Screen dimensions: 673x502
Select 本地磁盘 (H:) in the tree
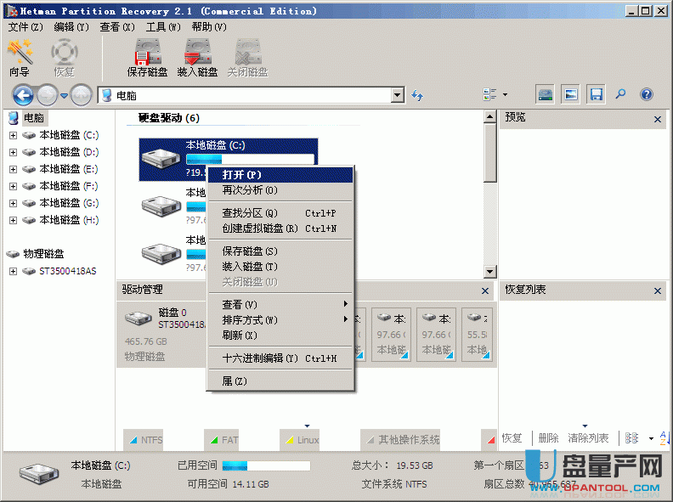pyautogui.click(x=69, y=220)
